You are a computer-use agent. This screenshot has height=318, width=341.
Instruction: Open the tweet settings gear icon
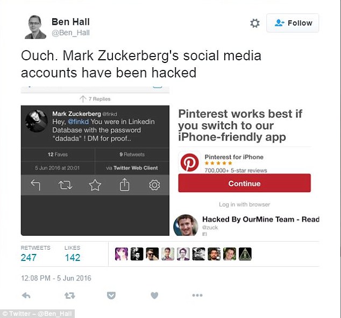tap(255, 23)
